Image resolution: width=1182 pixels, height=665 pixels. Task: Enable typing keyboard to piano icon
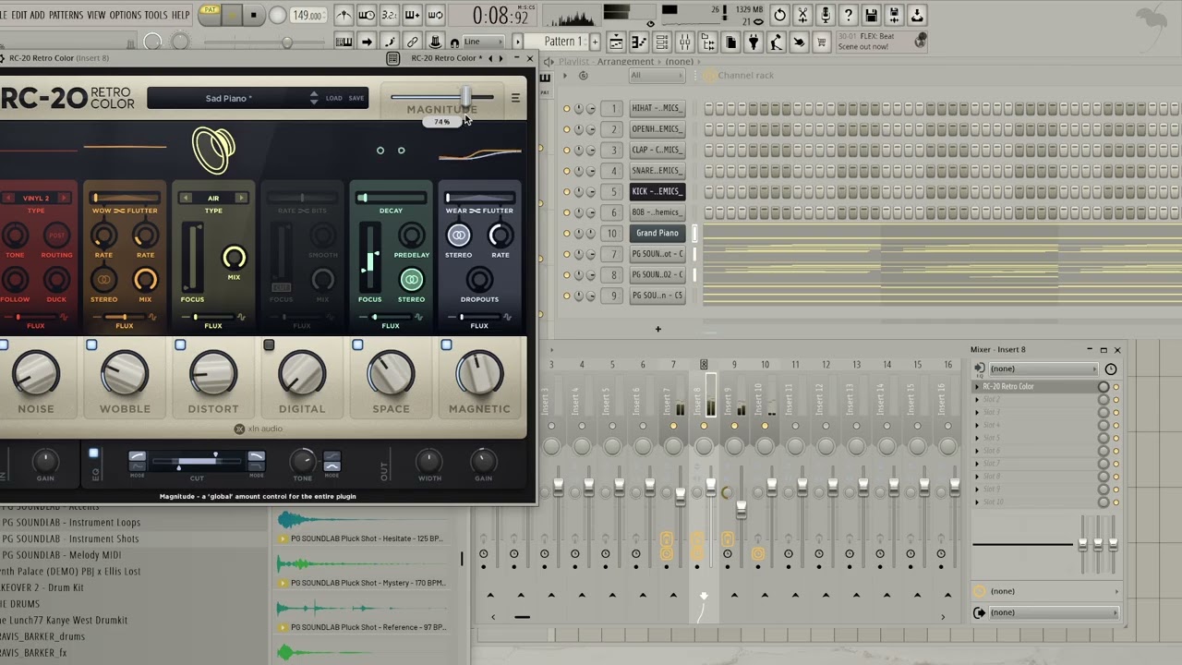(344, 42)
